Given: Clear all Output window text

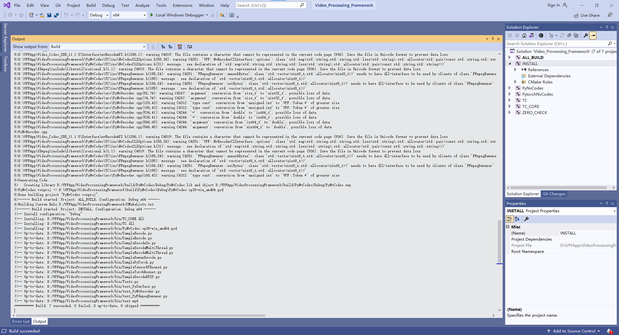Looking at the screenshot, I should click(x=180, y=47).
